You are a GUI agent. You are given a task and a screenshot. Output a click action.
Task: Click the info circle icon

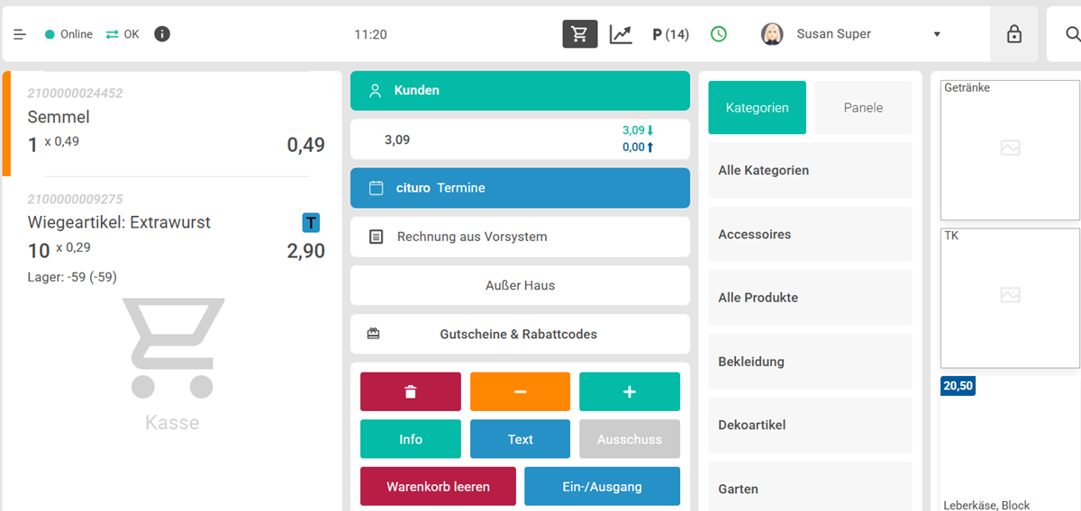[x=162, y=34]
